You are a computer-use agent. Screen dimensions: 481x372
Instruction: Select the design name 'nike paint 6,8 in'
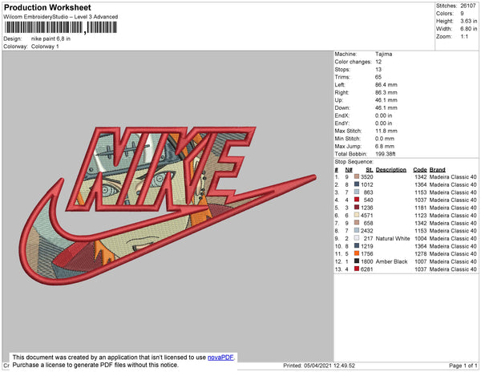tap(51, 39)
